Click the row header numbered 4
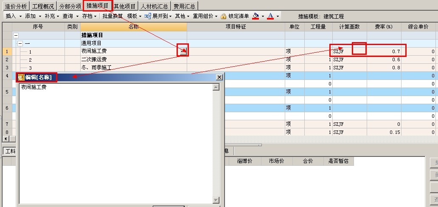 (x=7, y=76)
